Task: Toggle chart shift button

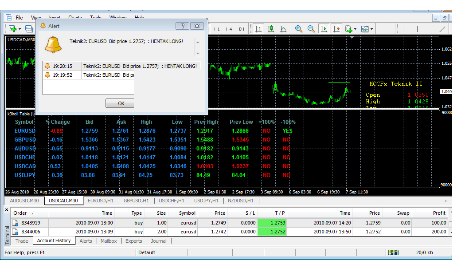Action: coord(336,29)
